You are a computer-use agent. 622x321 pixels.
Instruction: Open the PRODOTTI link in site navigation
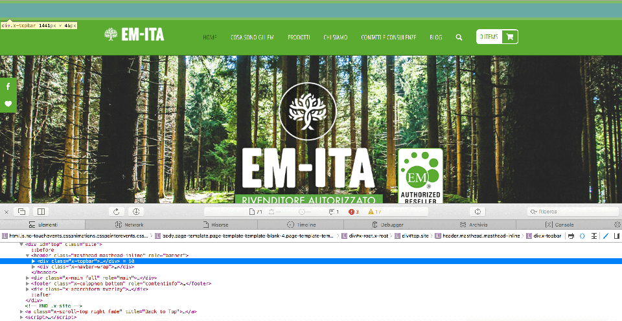click(x=299, y=38)
